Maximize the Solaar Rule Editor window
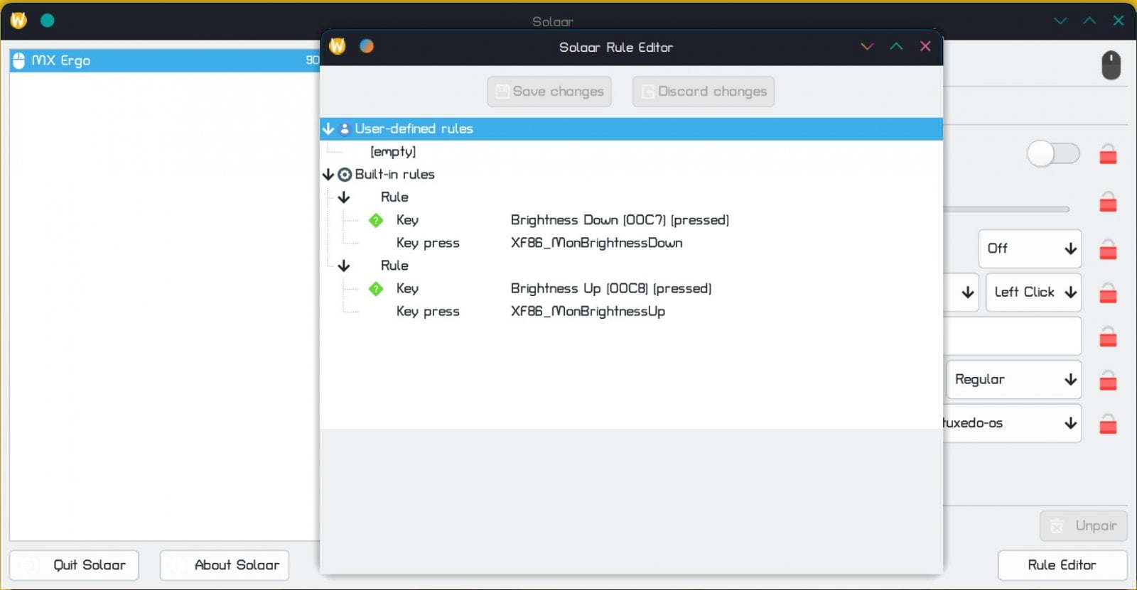This screenshot has height=590, width=1137. [896, 46]
